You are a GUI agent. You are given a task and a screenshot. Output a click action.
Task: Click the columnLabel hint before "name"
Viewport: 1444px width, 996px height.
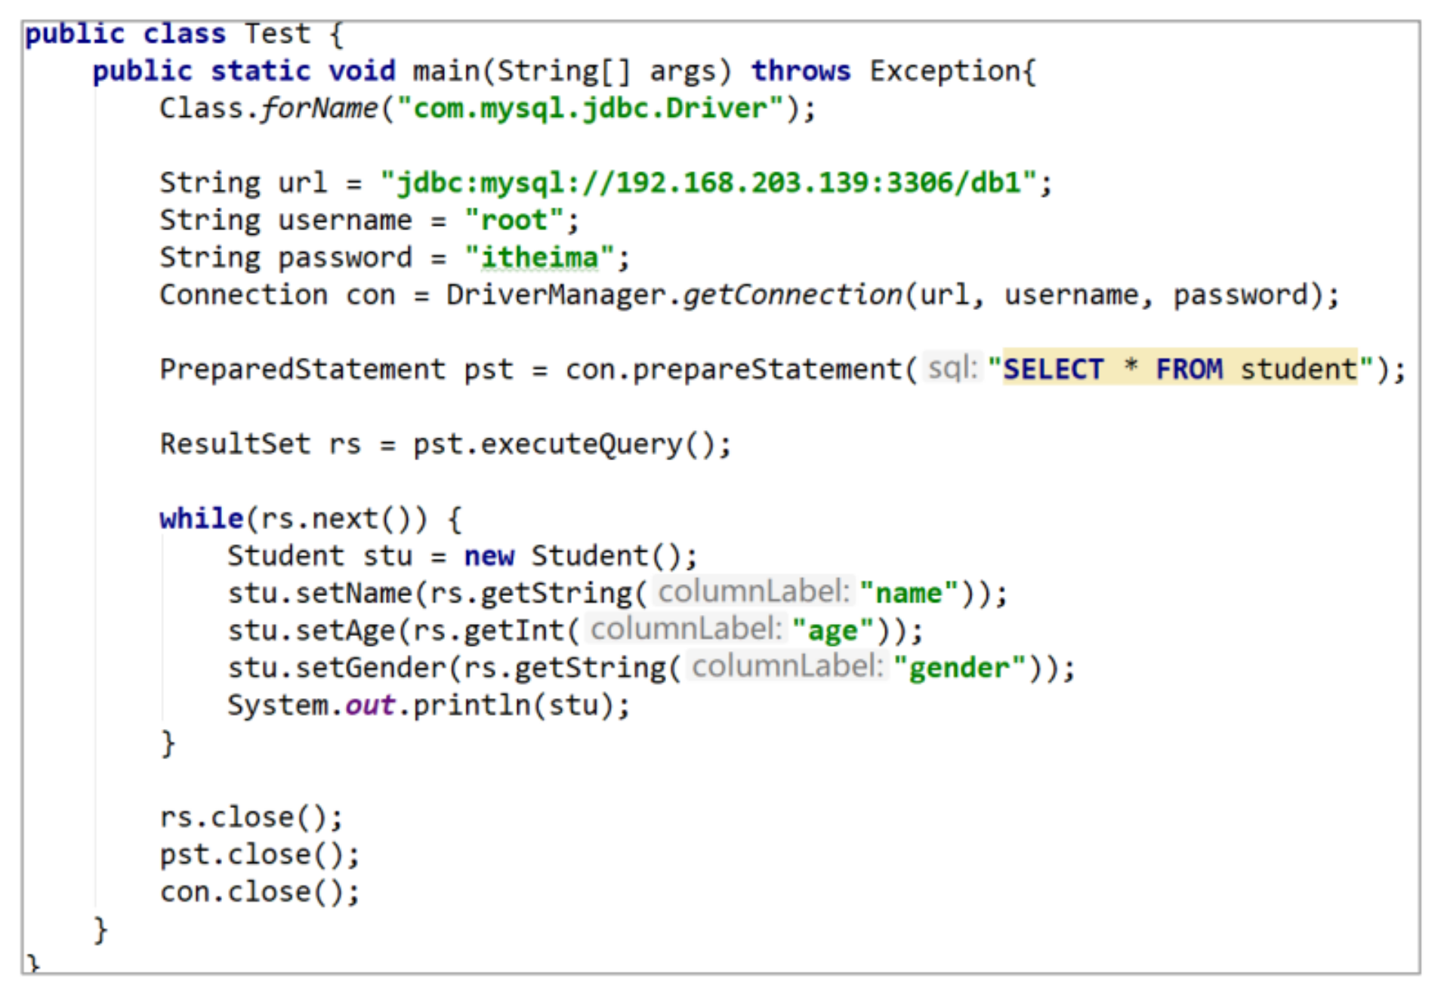(754, 592)
